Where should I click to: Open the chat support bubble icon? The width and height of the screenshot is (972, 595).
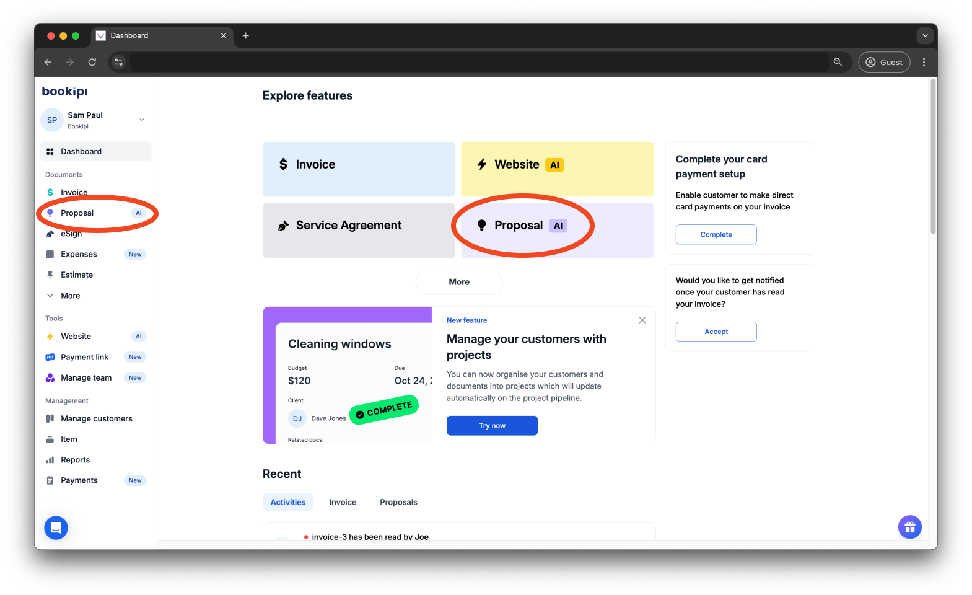coord(56,528)
